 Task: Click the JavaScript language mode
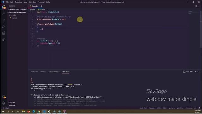[x=172, y=108]
